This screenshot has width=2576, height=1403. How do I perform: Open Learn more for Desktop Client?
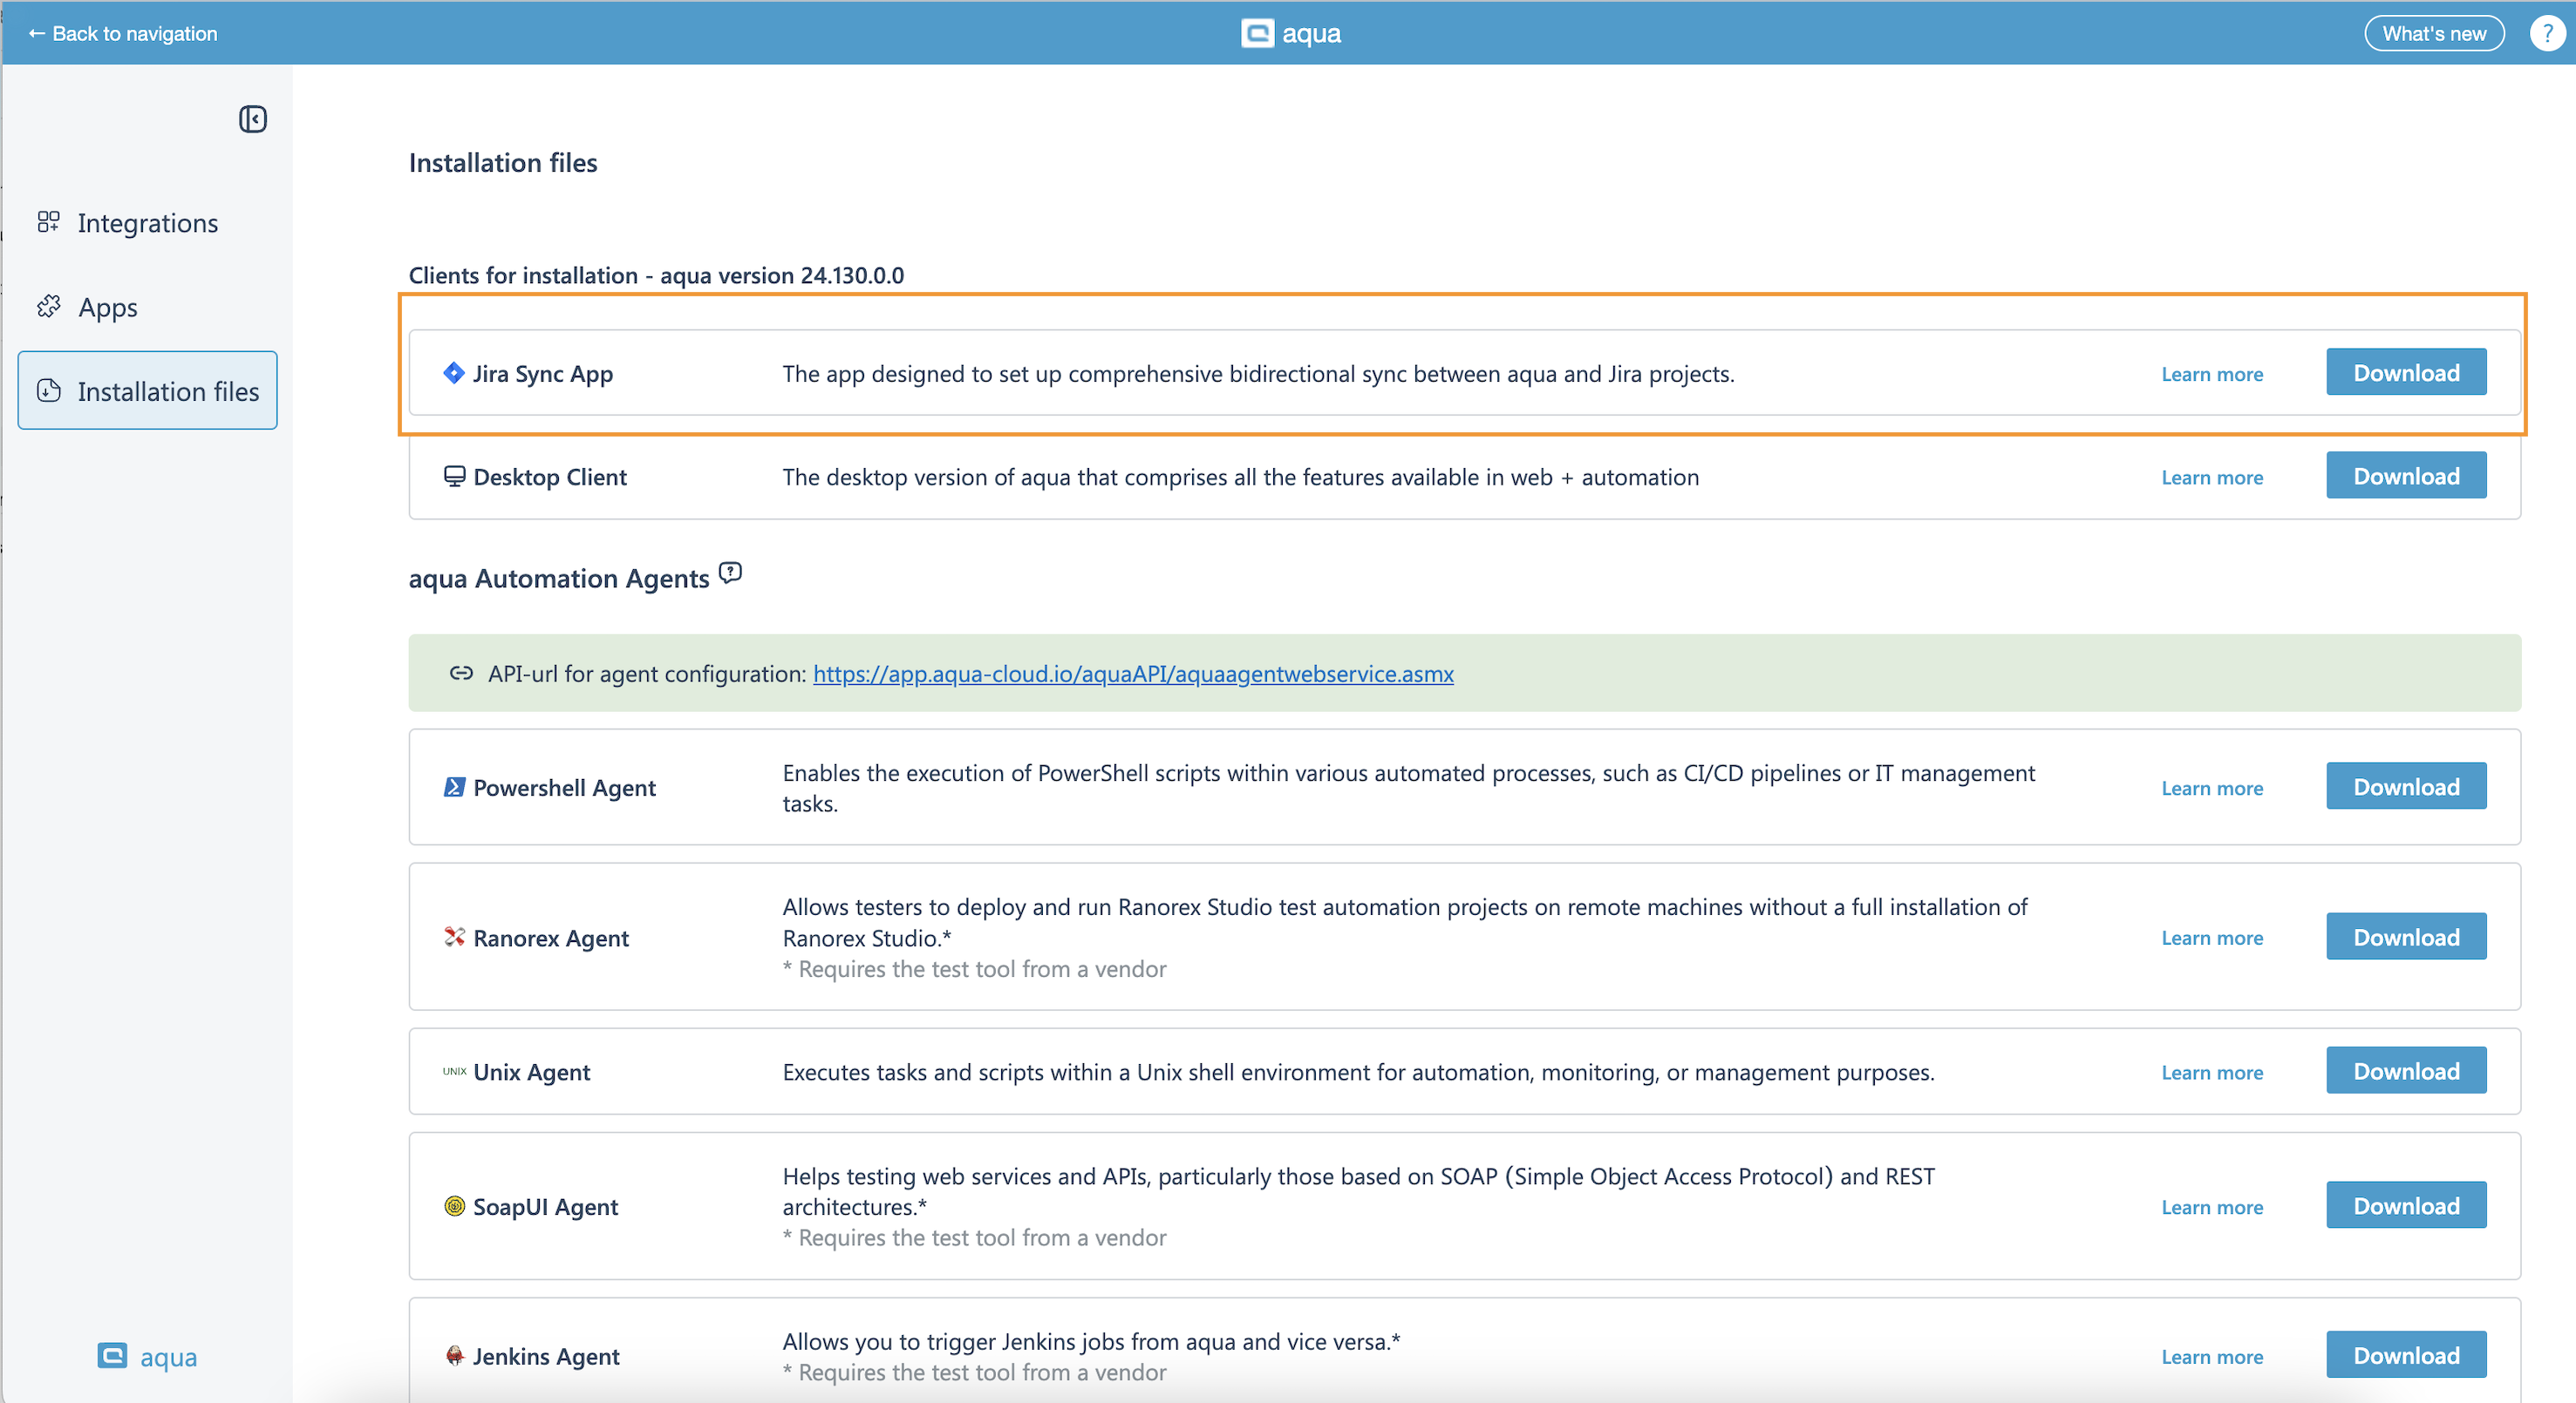[x=2211, y=478]
